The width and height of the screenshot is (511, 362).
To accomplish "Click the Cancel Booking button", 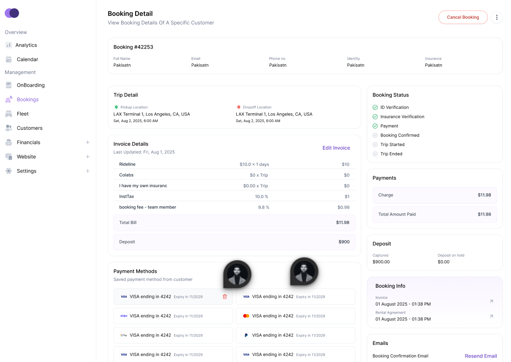I will pos(463,17).
